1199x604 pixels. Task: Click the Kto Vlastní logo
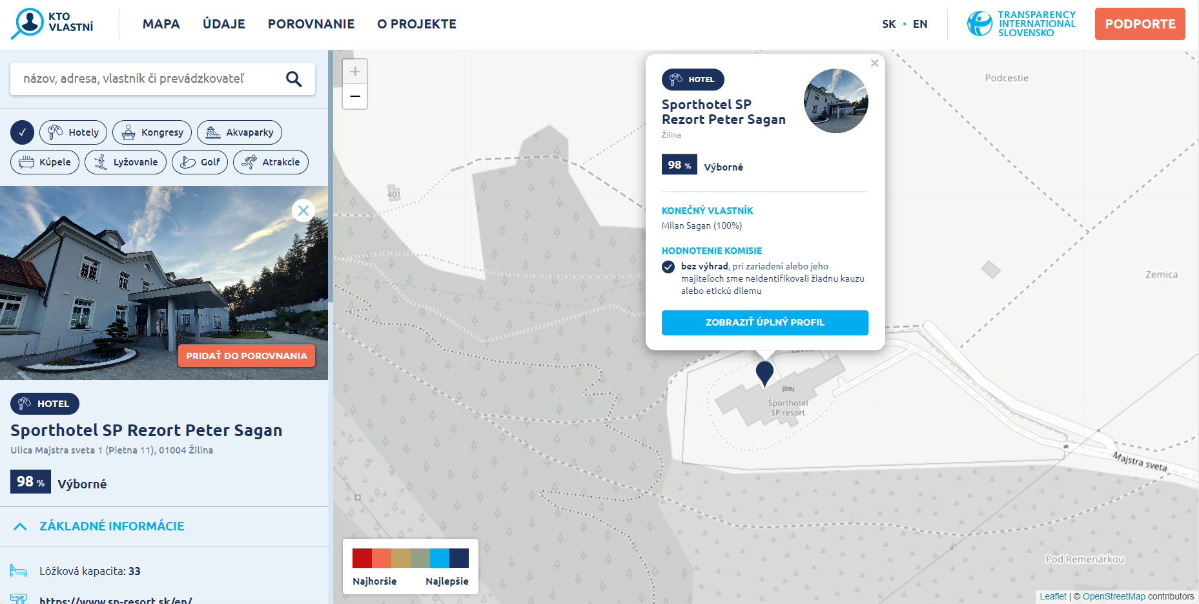tap(53, 23)
